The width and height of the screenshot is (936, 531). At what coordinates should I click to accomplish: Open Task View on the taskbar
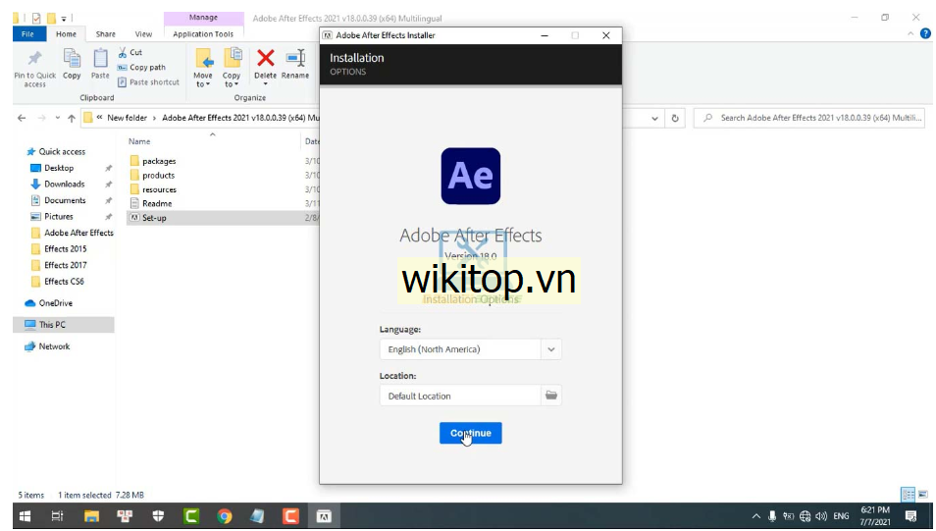[x=57, y=516]
